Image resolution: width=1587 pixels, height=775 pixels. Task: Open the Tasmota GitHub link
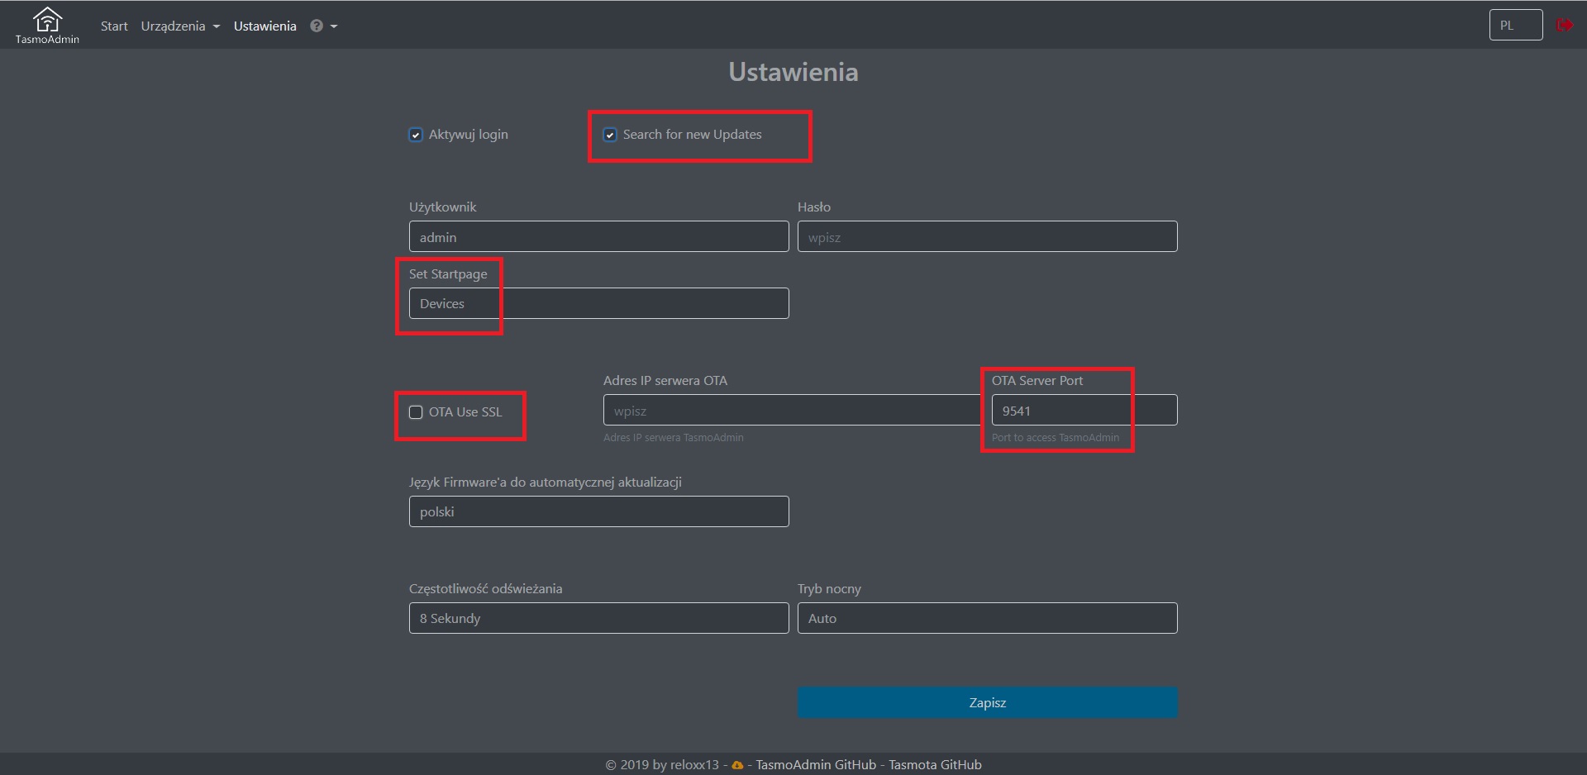click(x=935, y=765)
